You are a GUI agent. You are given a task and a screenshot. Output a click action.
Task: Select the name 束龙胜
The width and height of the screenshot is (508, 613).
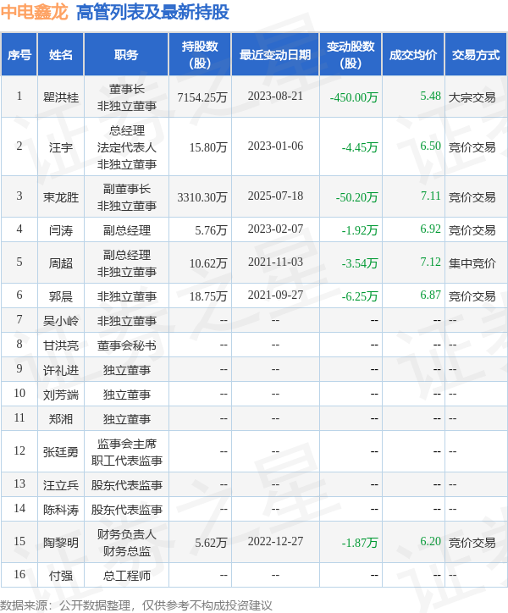coord(61,197)
